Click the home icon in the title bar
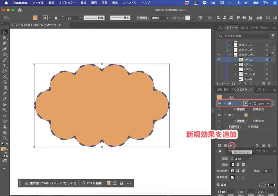Image resolution: width=278 pixels, height=196 pixels. tap(20, 10)
